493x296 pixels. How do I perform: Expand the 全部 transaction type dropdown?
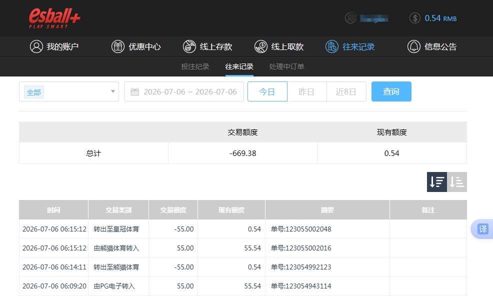69,91
